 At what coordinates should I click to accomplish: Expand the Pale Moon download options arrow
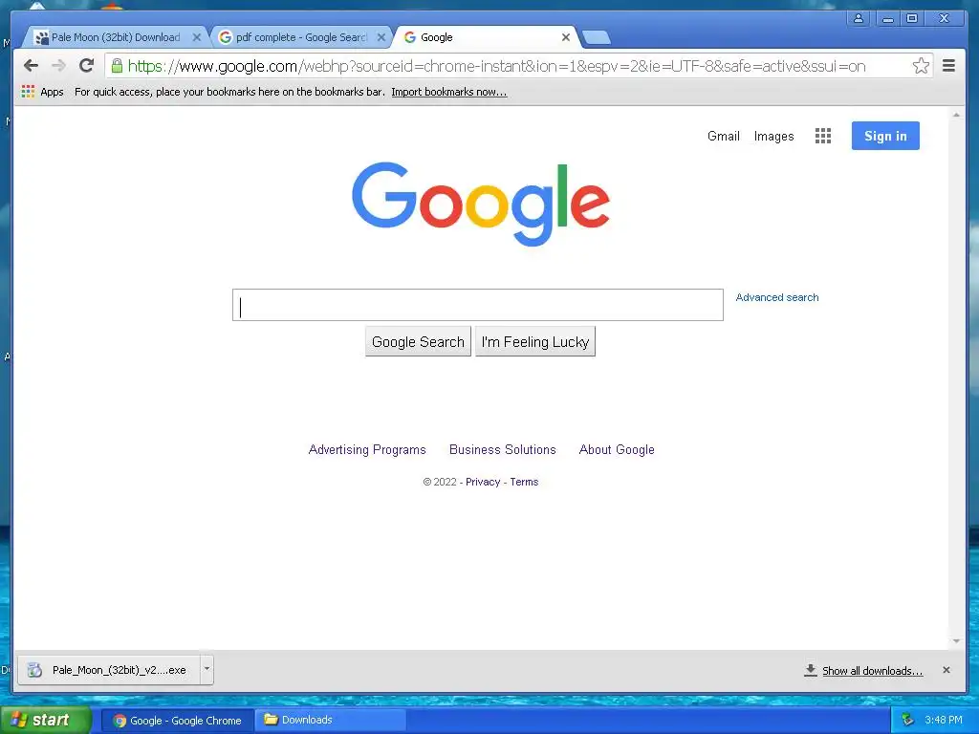[x=207, y=669]
